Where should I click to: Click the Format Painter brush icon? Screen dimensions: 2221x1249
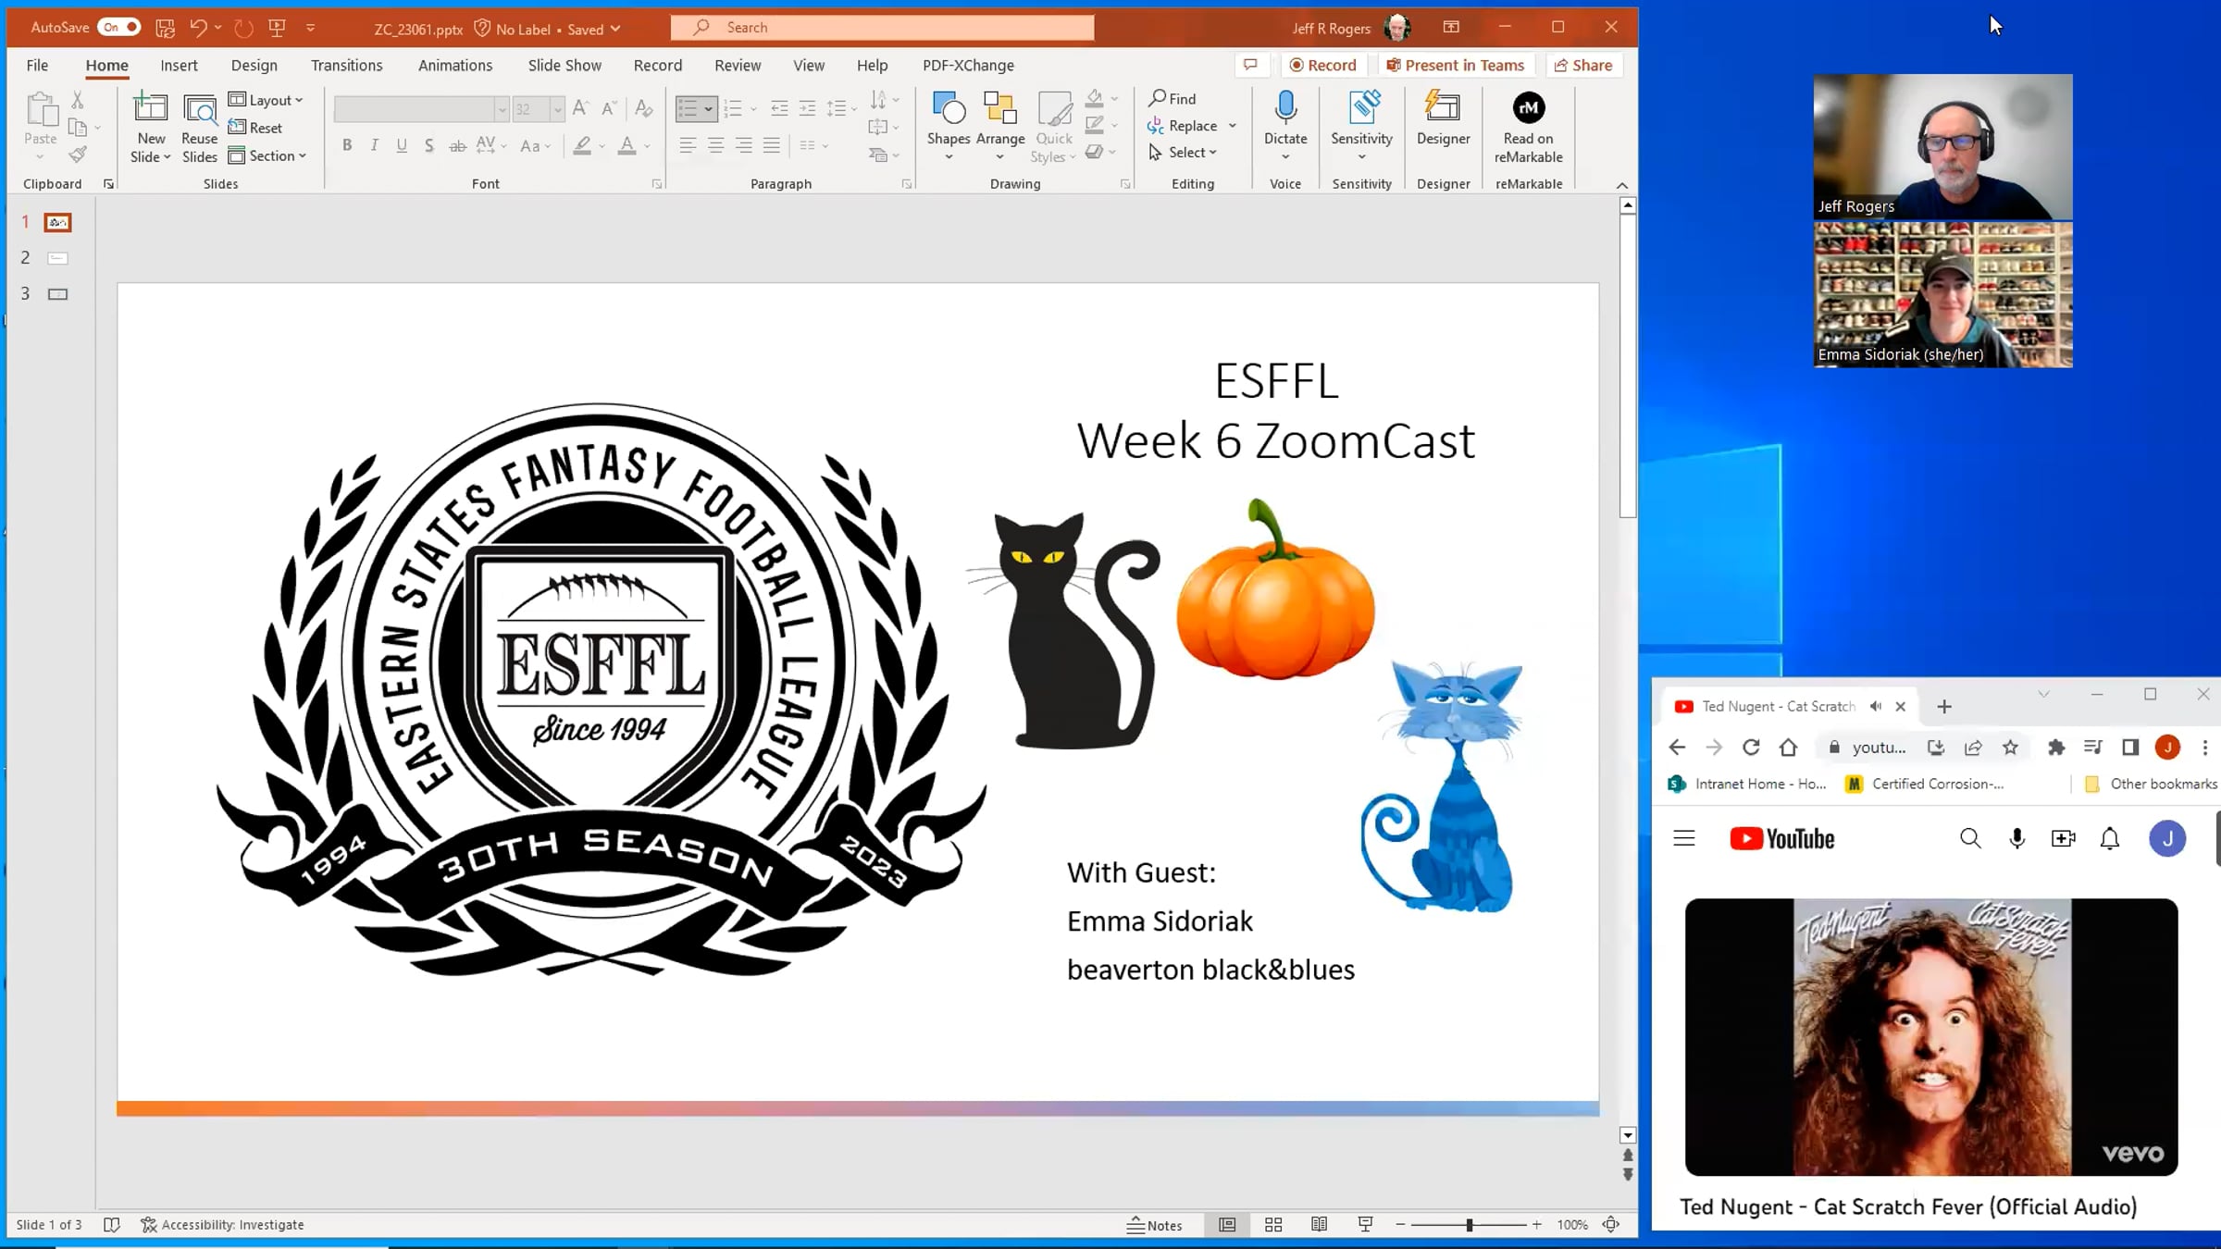point(78,155)
